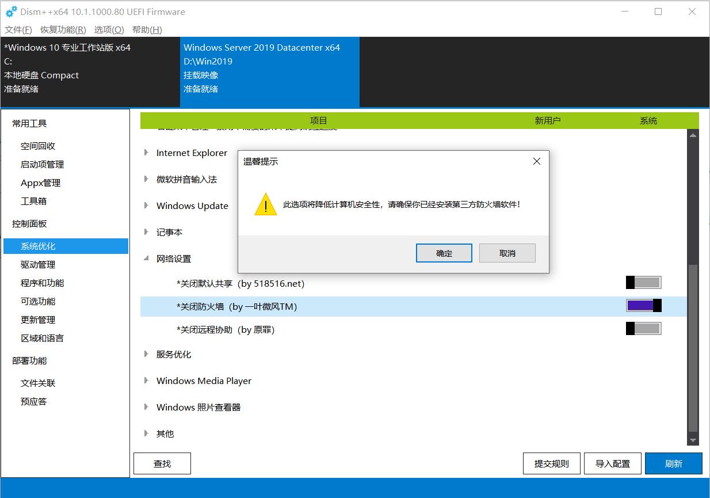Click the 刷新 button

[673, 463]
